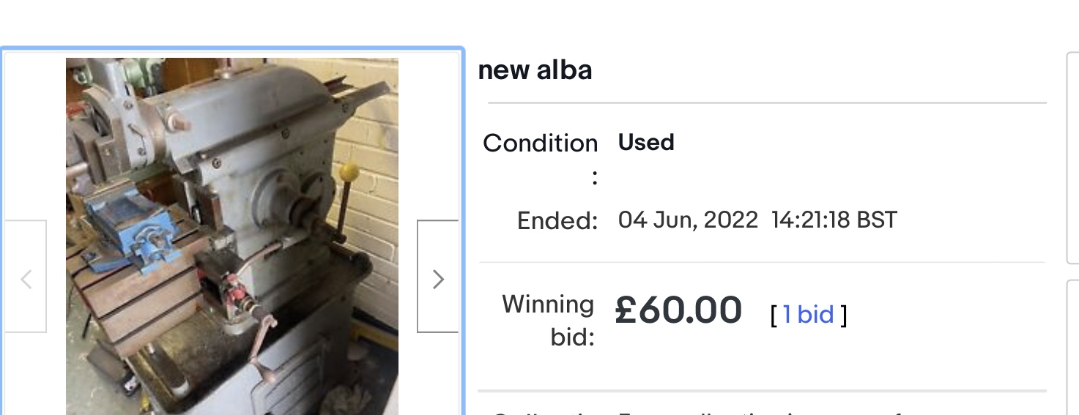Click the 04 Jun, 2022 end date
Viewport: 1079px width, 415px height.
pos(688,220)
